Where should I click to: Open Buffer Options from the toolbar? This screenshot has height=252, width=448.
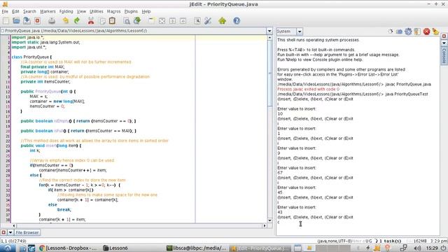click(197, 20)
